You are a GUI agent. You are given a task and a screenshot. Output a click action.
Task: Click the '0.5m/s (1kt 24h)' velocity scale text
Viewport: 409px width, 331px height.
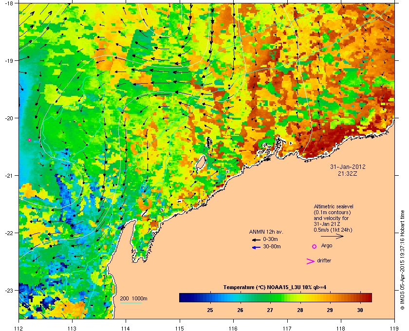point(333,230)
